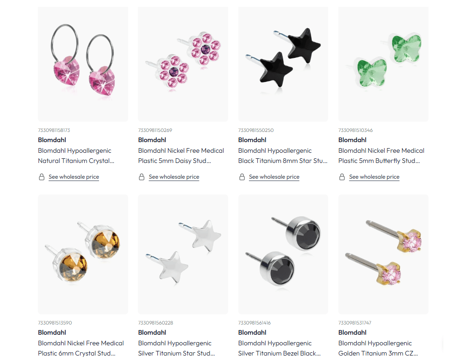The height and width of the screenshot is (362, 466).
Task: Open amber crystal stud earrings image
Action: click(83, 255)
